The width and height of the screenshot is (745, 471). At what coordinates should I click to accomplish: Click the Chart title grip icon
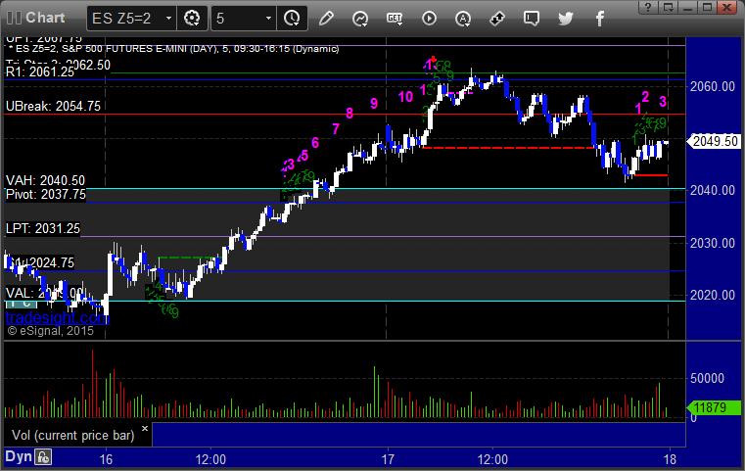click(x=14, y=18)
